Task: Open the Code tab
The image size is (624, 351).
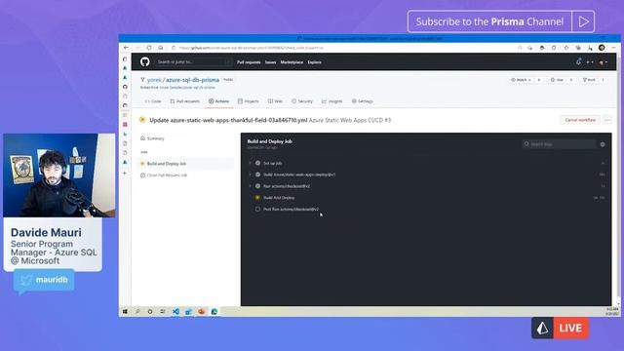Action: tap(153, 101)
